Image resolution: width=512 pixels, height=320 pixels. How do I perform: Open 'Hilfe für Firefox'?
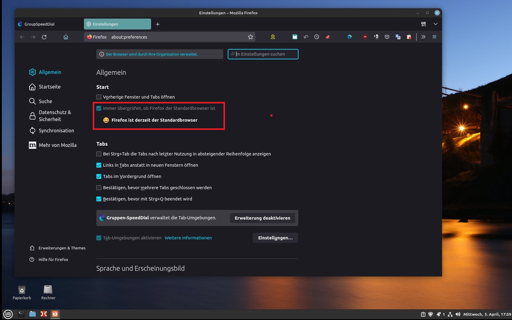(49, 259)
